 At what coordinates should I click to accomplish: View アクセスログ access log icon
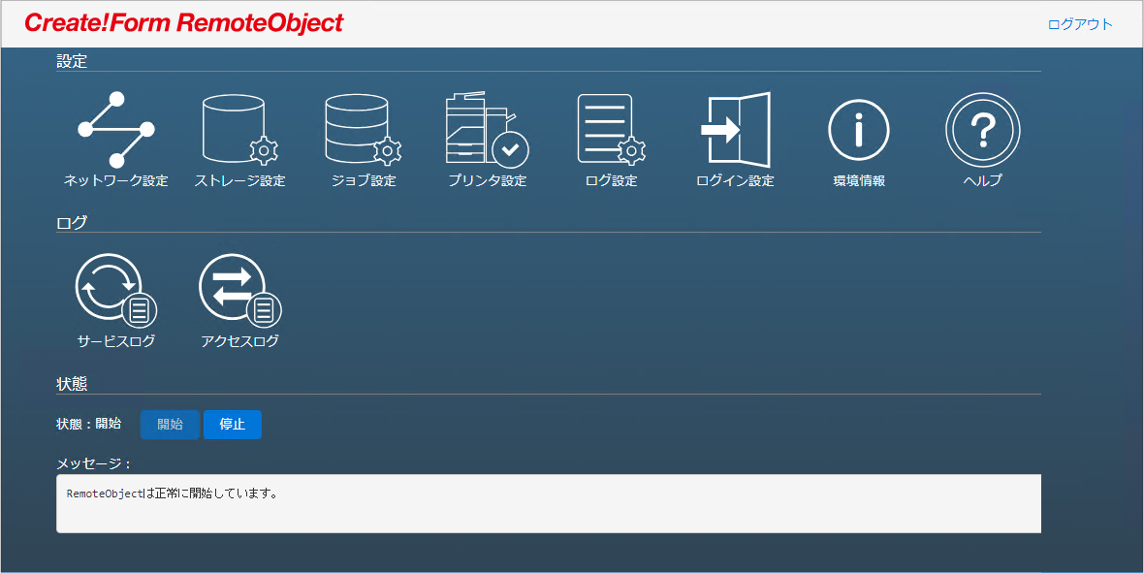click(x=240, y=291)
